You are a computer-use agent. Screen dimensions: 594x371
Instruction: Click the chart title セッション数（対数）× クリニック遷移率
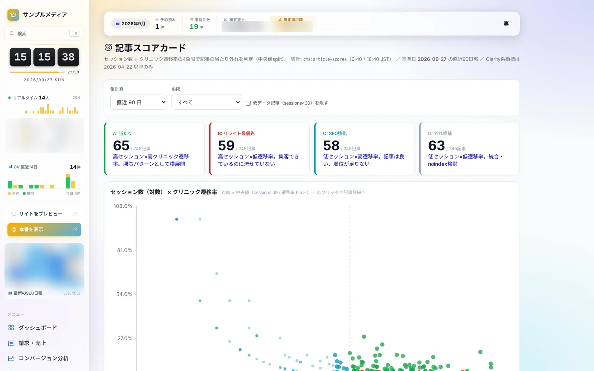(164, 192)
